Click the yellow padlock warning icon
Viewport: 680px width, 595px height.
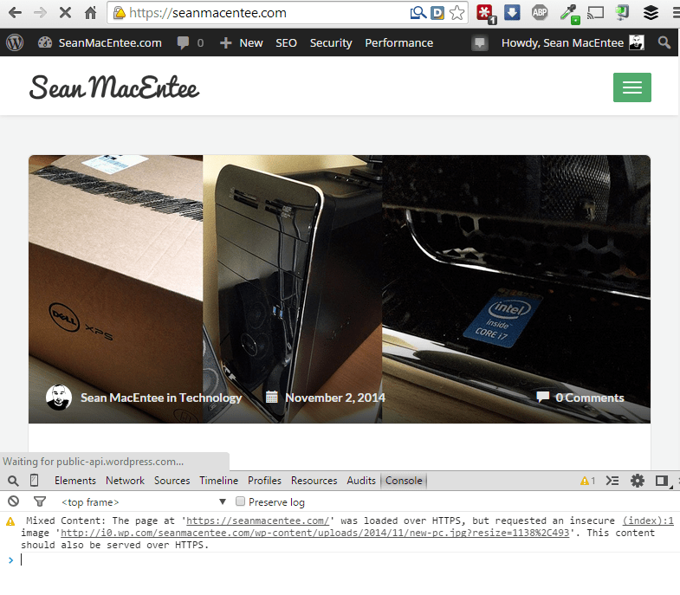pos(119,13)
